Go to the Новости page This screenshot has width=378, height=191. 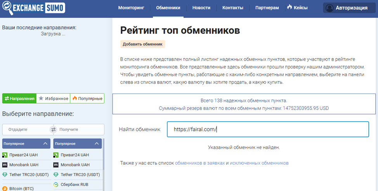coord(201,8)
